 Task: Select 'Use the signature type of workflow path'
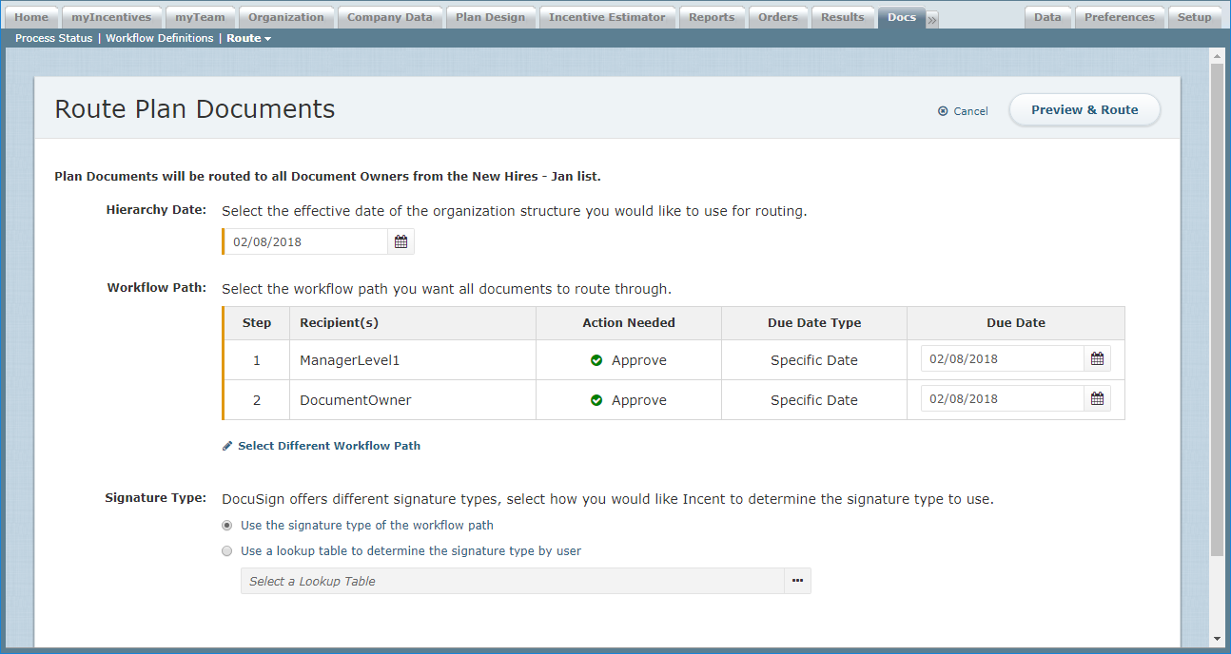[226, 525]
